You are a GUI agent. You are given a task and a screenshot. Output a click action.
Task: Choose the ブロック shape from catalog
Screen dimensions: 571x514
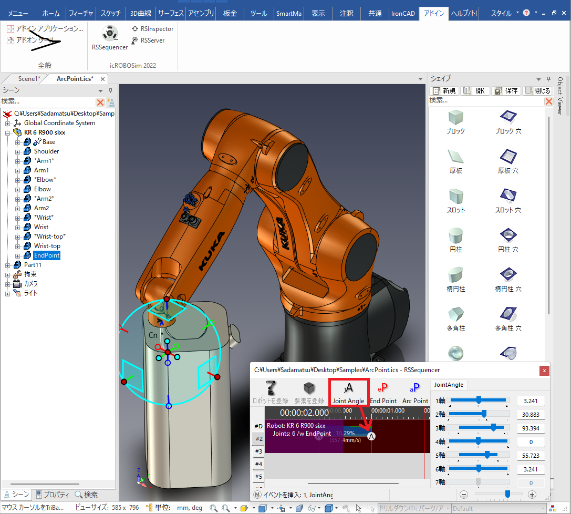(x=455, y=121)
